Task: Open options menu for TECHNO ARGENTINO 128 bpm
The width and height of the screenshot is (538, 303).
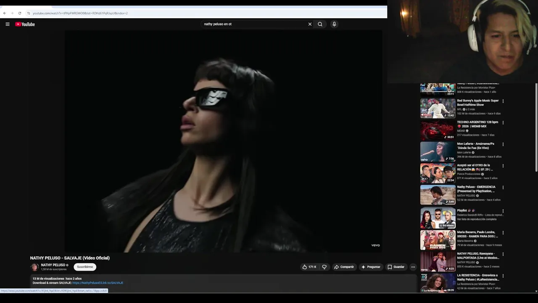Action: coord(503,122)
